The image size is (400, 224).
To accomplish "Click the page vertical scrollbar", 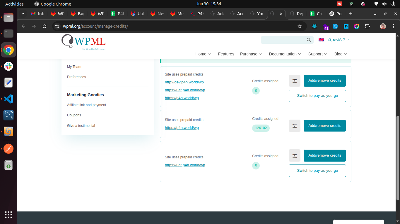I will coord(398,158).
